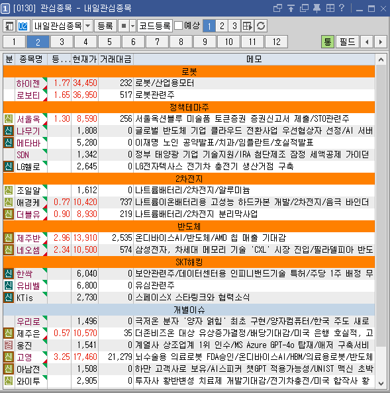Click the panel toggle icon left of 02
Viewport: 390px width, 393px height.
pyautogui.click(x=9, y=26)
